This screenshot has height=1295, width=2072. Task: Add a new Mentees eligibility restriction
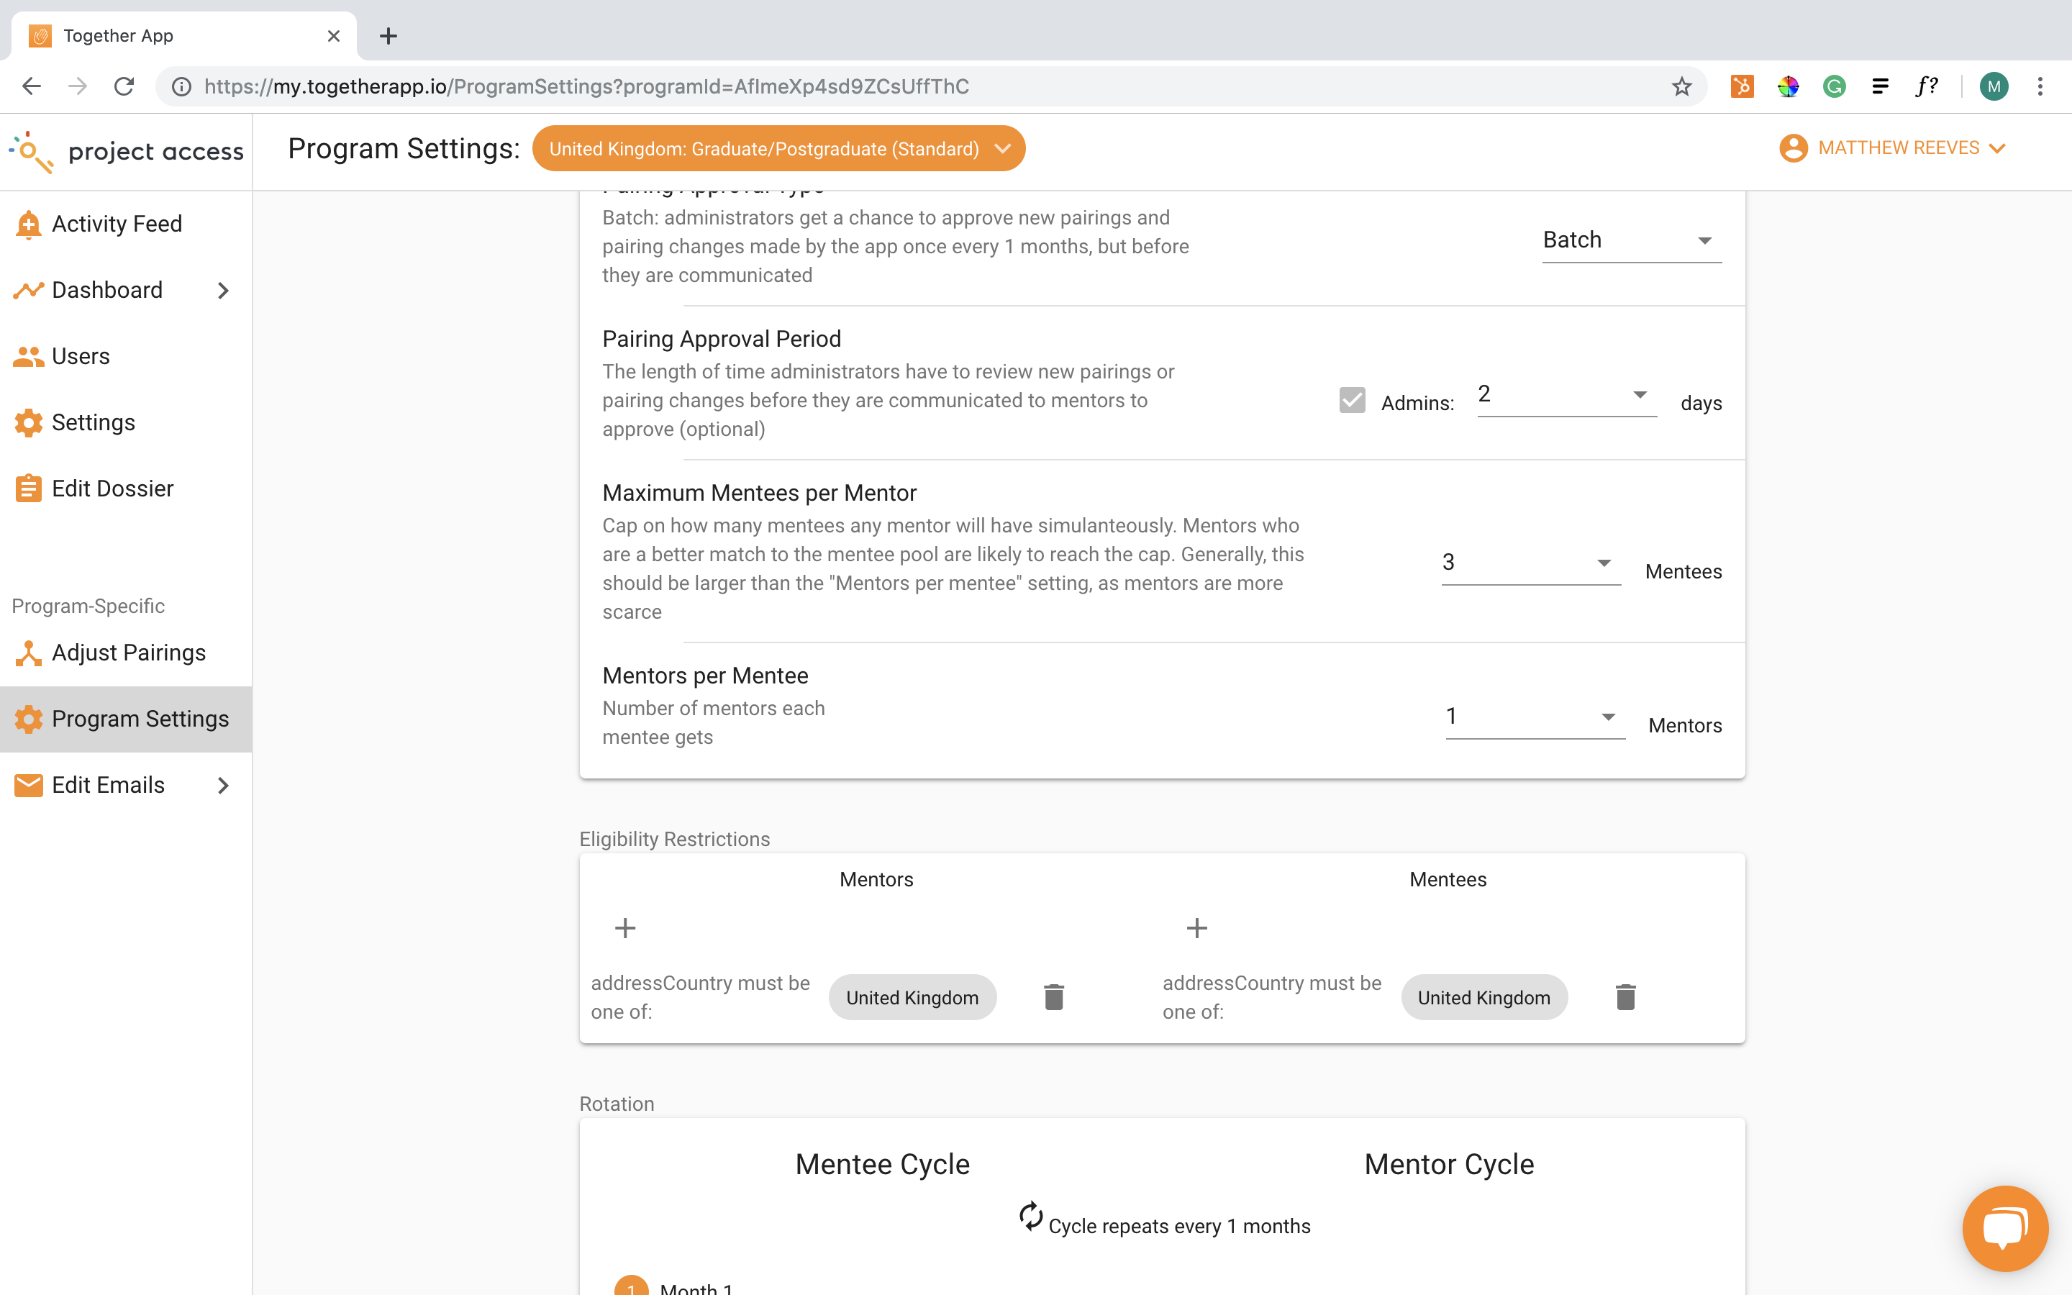(1196, 927)
